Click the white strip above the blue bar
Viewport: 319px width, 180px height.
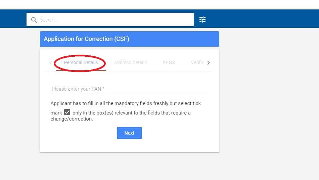pos(159,4)
